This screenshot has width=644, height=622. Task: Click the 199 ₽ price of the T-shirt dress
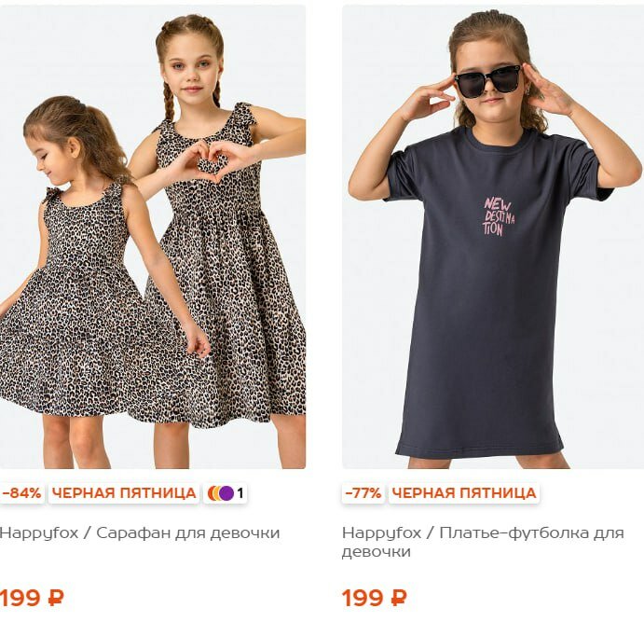pos(374,598)
